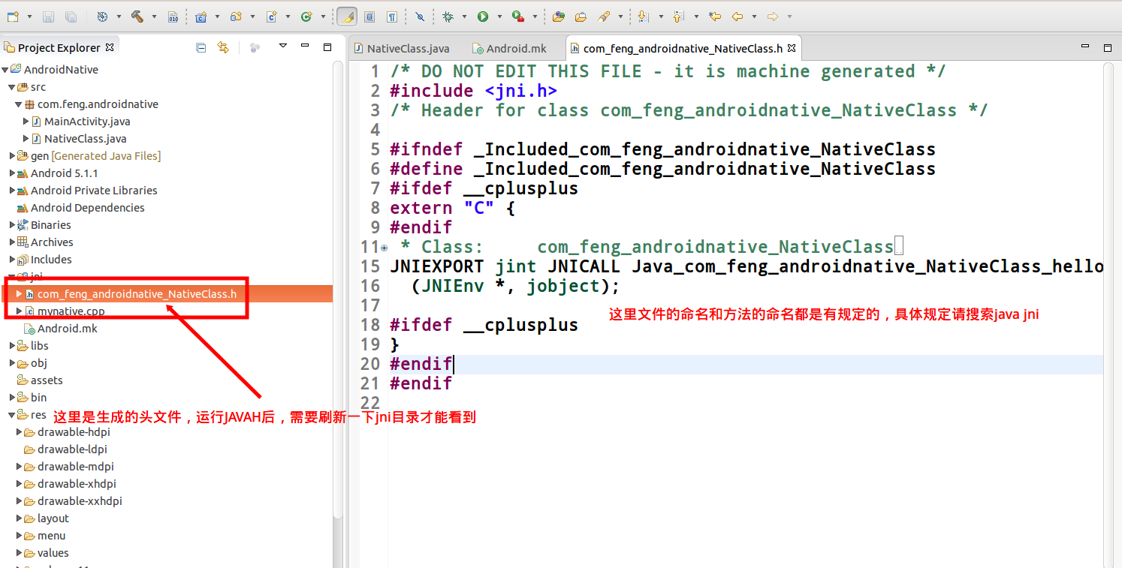Image resolution: width=1122 pixels, height=568 pixels.
Task: Close the com_feng_androidnative_NativeClass.h tab
Action: click(792, 48)
